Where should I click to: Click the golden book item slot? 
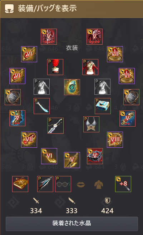20,184
